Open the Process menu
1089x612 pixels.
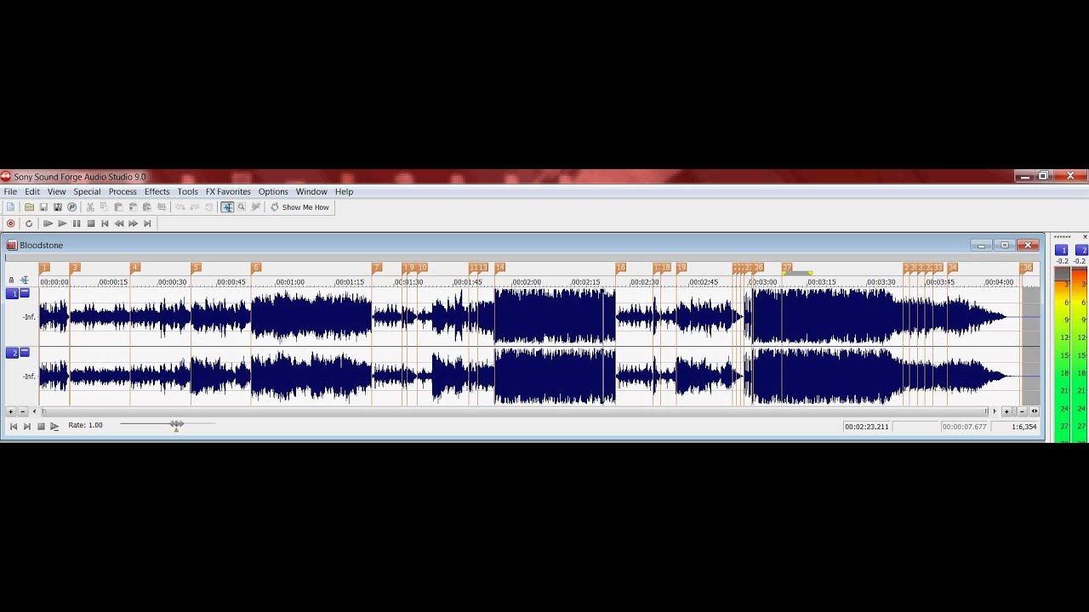(x=123, y=192)
